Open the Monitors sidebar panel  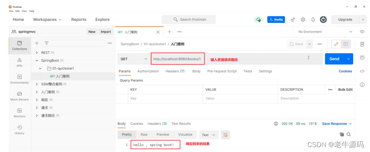coord(20,113)
